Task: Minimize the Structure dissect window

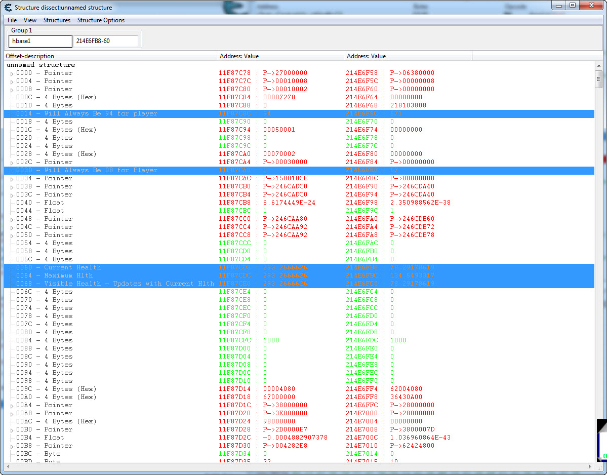Action: [x=560, y=6]
